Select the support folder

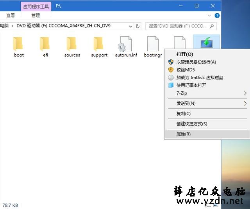(99, 47)
